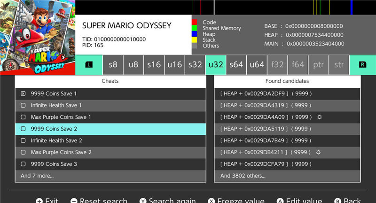Click the SUPER MARIO ODYSSEY title text

pos(126,25)
